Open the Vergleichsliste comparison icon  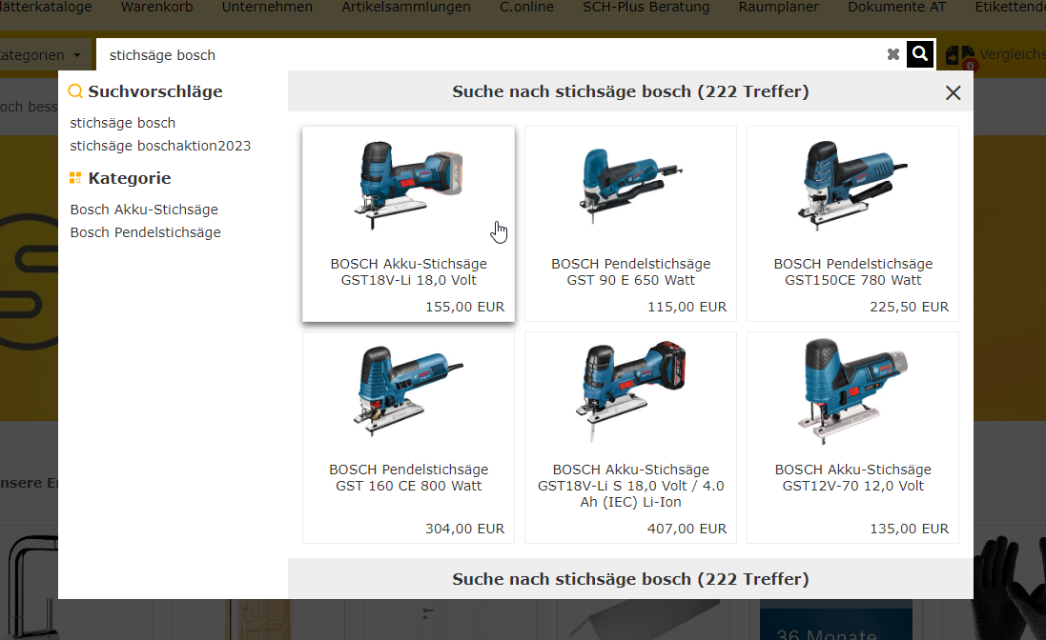(960, 56)
